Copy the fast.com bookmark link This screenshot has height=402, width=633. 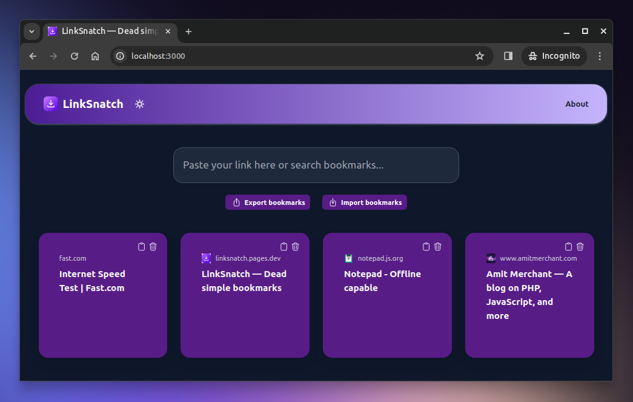pyautogui.click(x=141, y=246)
